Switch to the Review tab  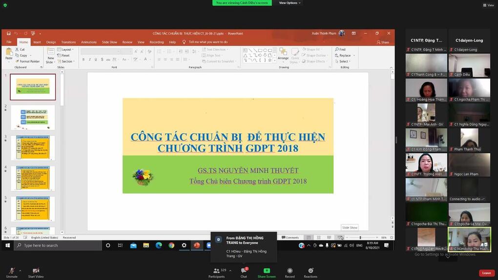pos(127,42)
